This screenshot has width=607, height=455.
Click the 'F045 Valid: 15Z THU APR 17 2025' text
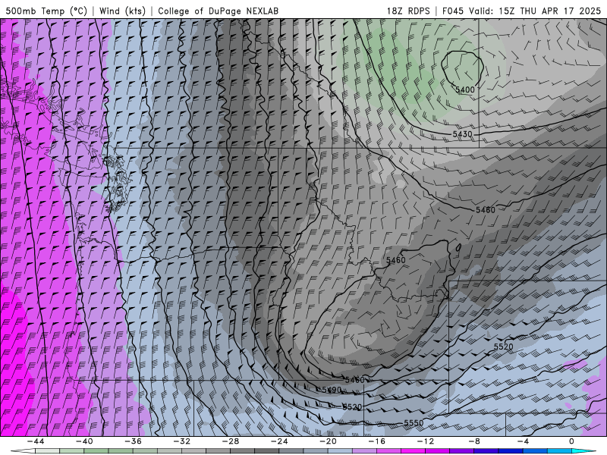click(521, 11)
